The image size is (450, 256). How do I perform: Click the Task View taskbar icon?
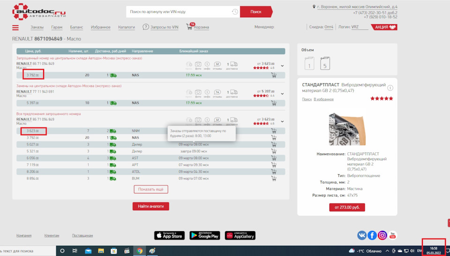pyautogui.click(x=75, y=251)
